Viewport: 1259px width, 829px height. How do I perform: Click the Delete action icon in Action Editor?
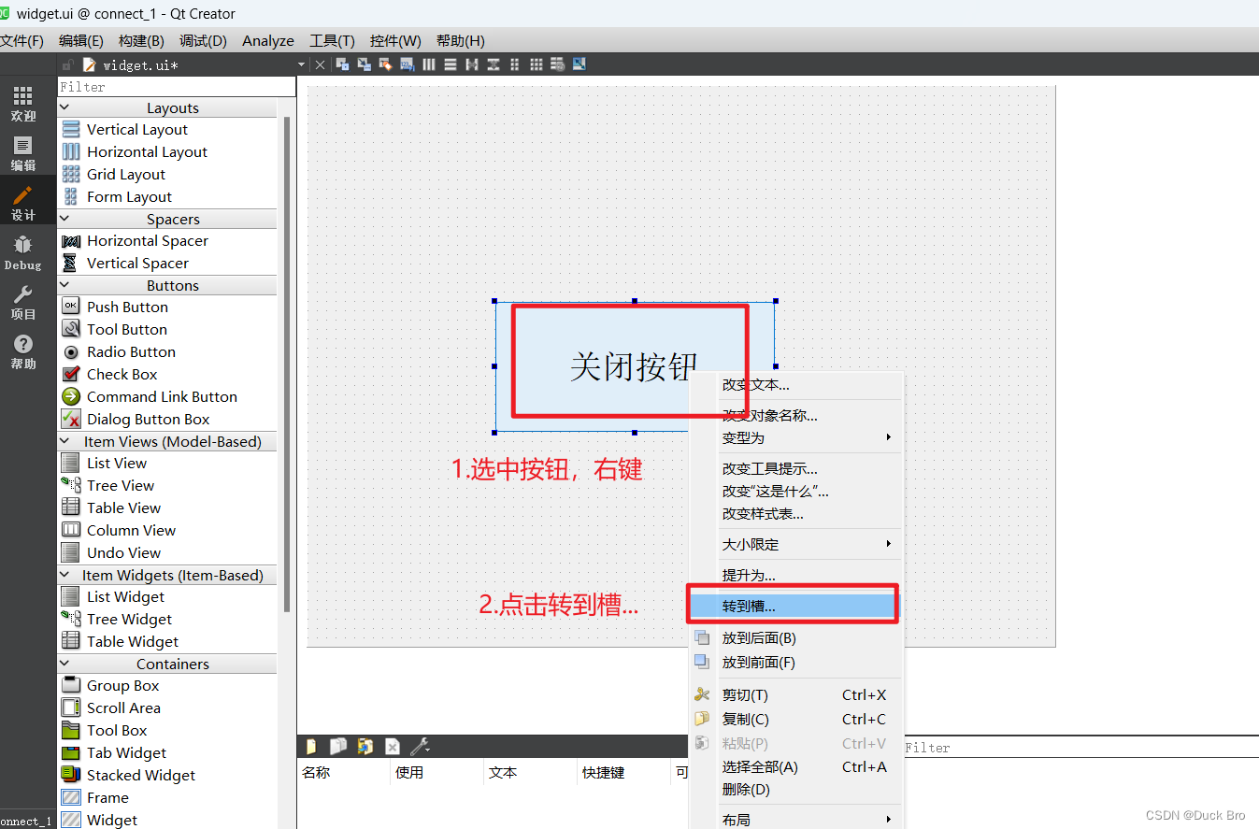tap(393, 746)
